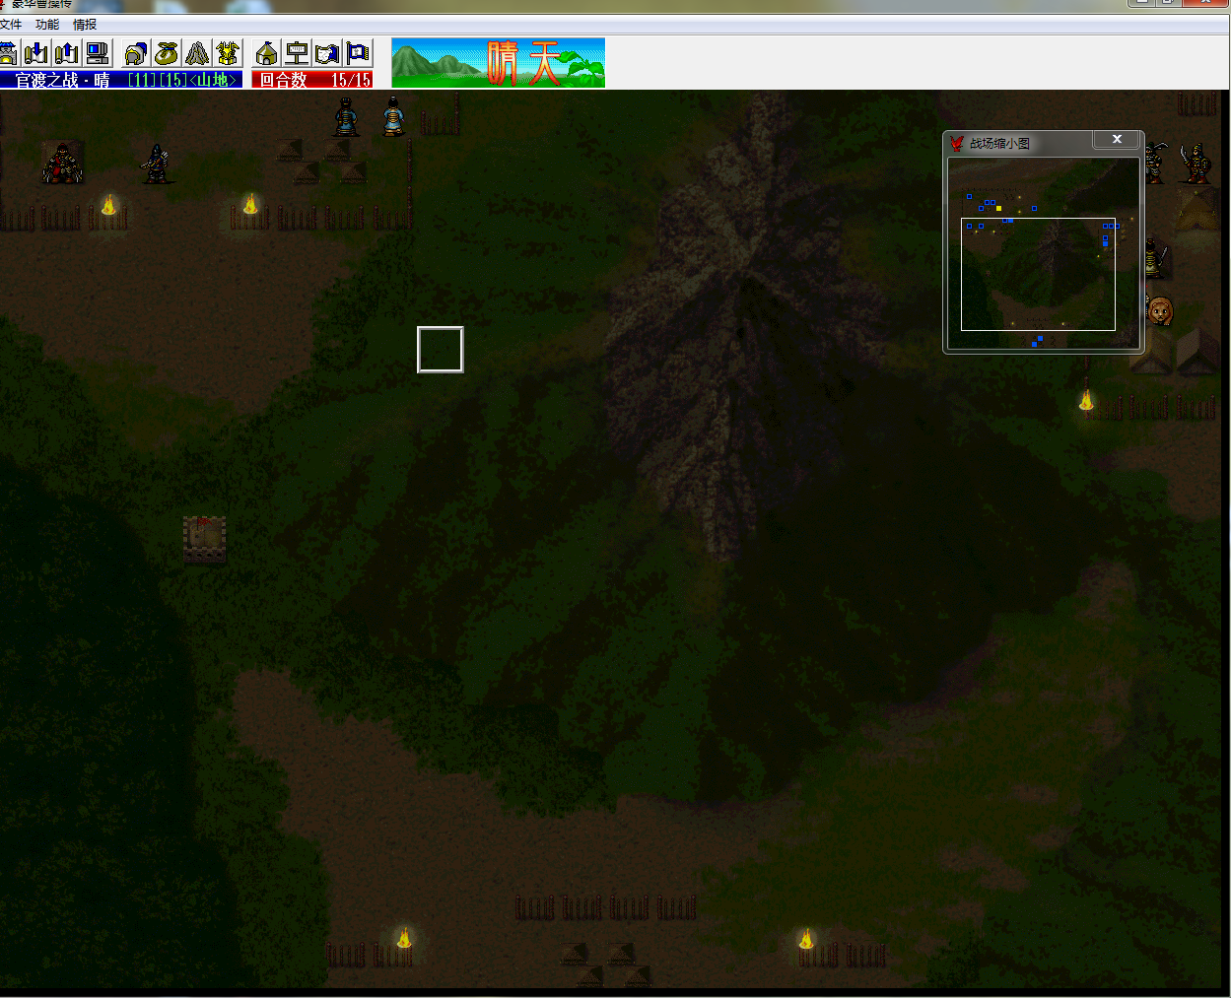Select the blue-robed unit at top
This screenshot has width=1231, height=998.
393,115
